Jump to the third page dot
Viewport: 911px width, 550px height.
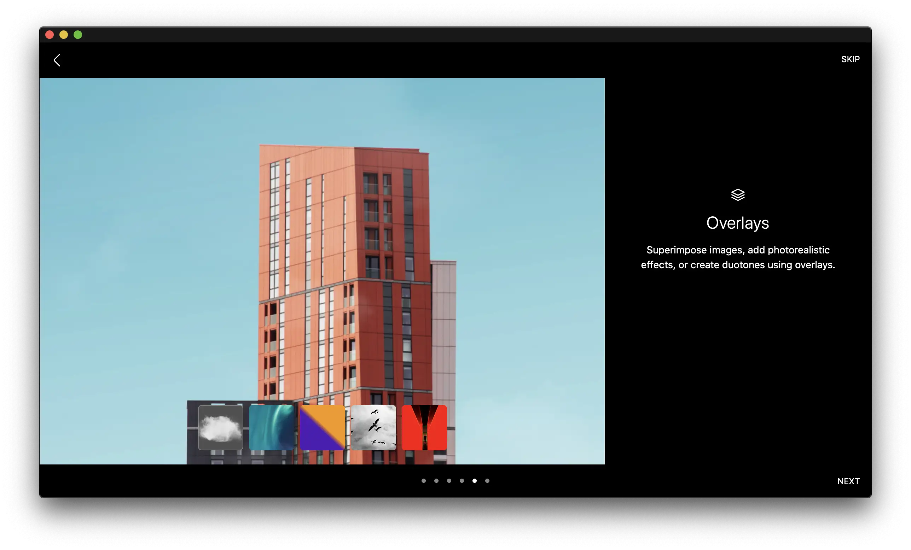point(449,480)
